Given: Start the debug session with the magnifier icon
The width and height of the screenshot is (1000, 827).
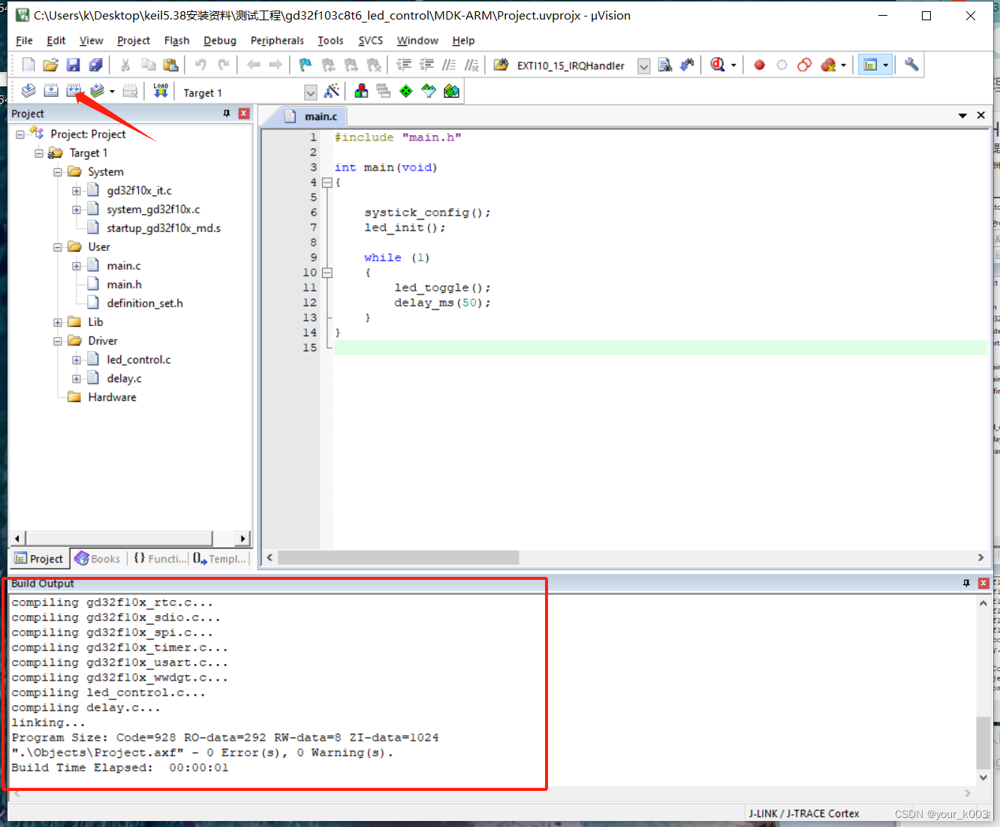Looking at the screenshot, I should [718, 65].
